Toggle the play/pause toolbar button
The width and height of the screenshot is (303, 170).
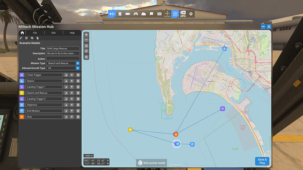(x=112, y=14)
